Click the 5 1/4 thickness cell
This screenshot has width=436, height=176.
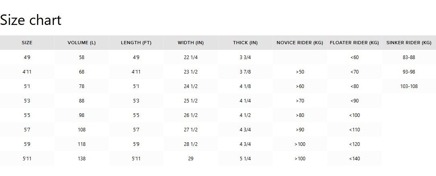(x=245, y=159)
